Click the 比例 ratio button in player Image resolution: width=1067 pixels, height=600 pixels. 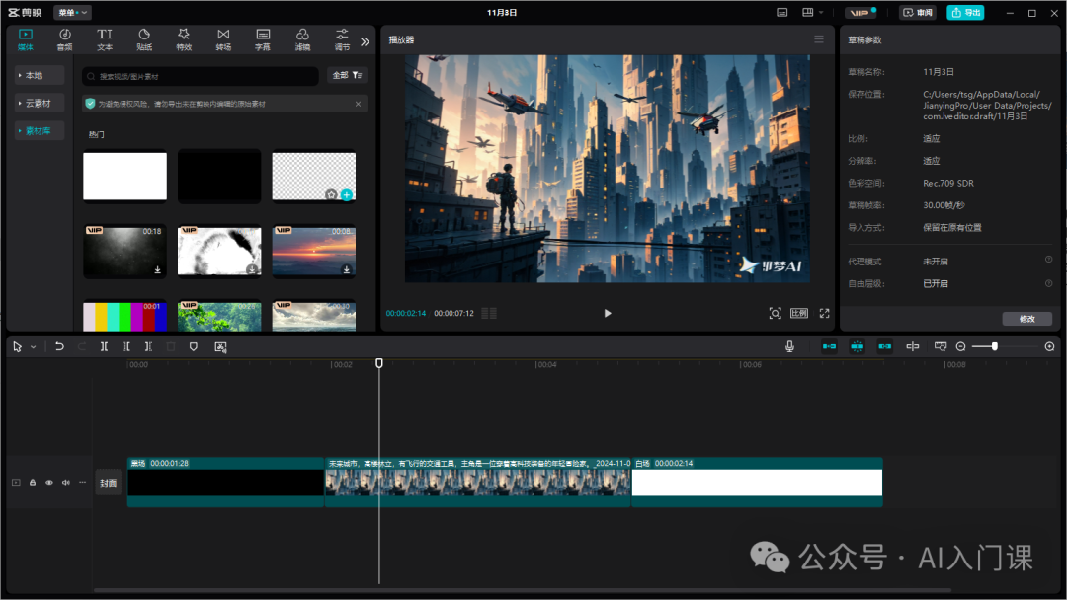[x=799, y=313]
